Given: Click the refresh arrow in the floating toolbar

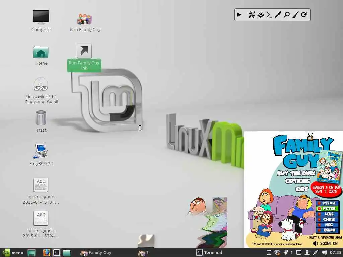Looking at the screenshot, I should [304, 15].
